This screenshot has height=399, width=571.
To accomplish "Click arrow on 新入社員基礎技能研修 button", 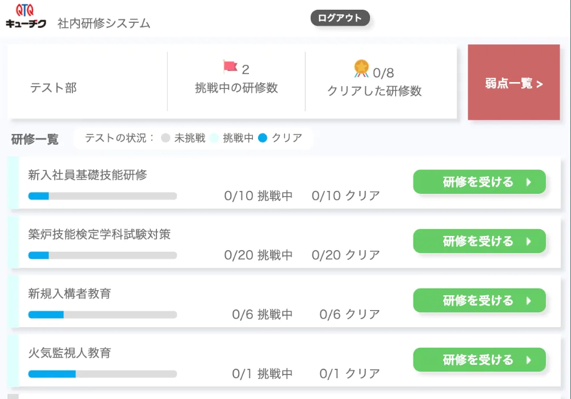I will [529, 182].
